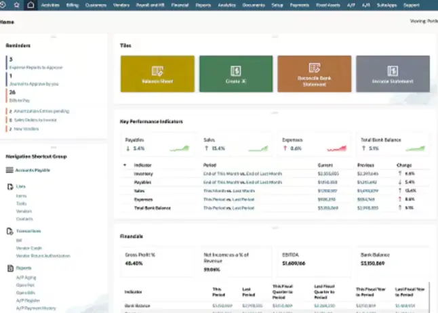Open the Reconcile Bank Statement tile
Screen dimensions: 438x313
pos(314,74)
